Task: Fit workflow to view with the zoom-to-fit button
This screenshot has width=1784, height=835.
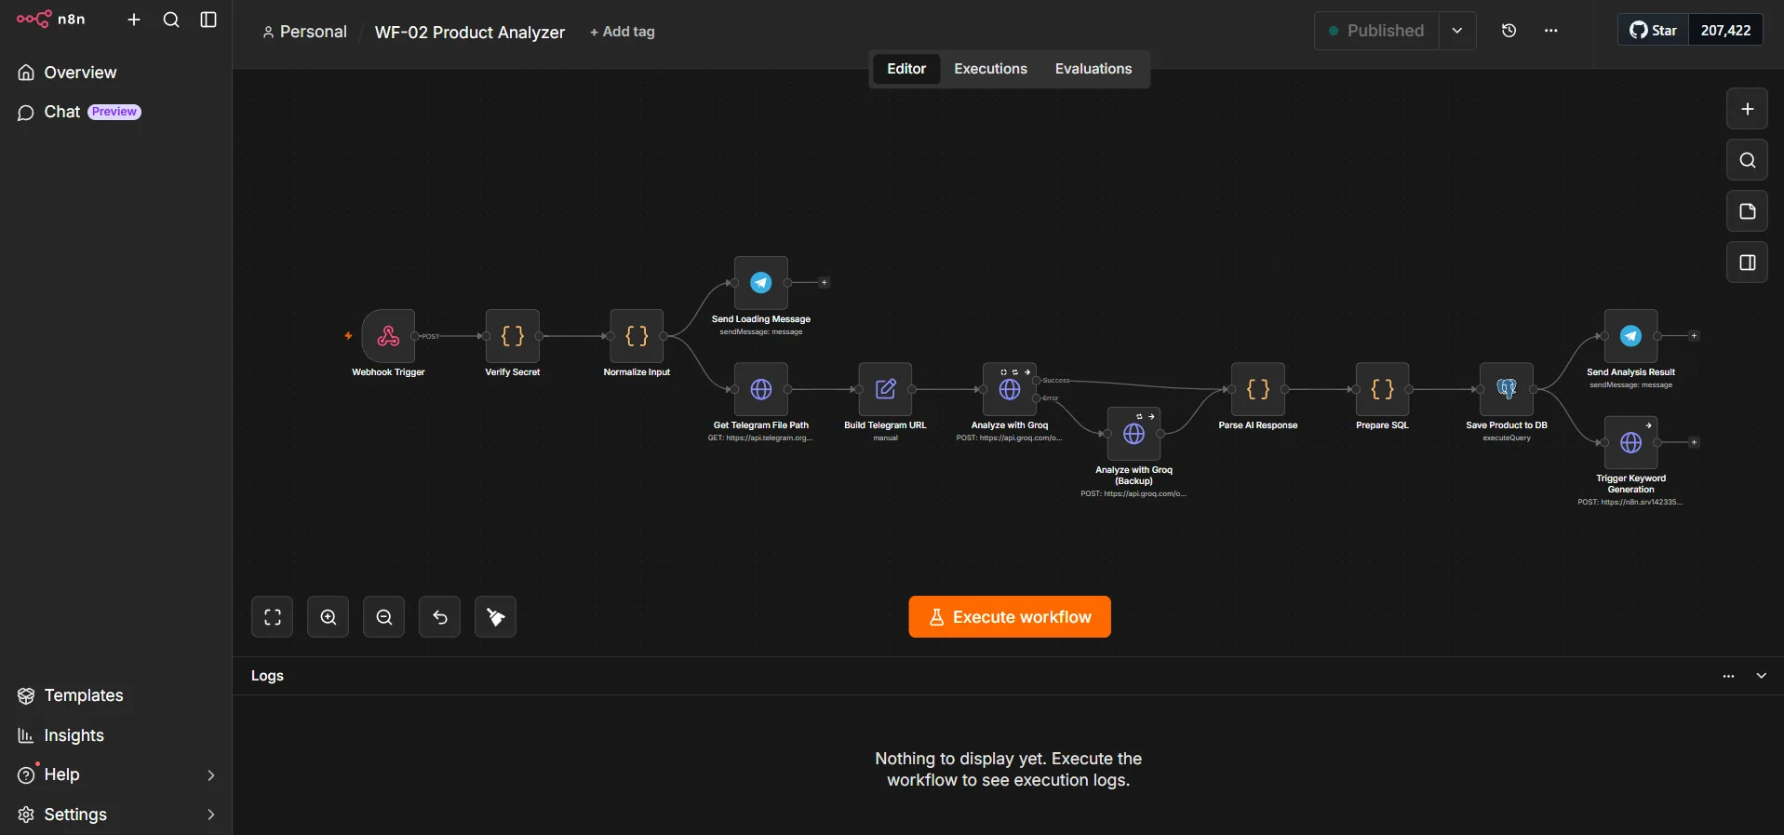Action: click(273, 617)
